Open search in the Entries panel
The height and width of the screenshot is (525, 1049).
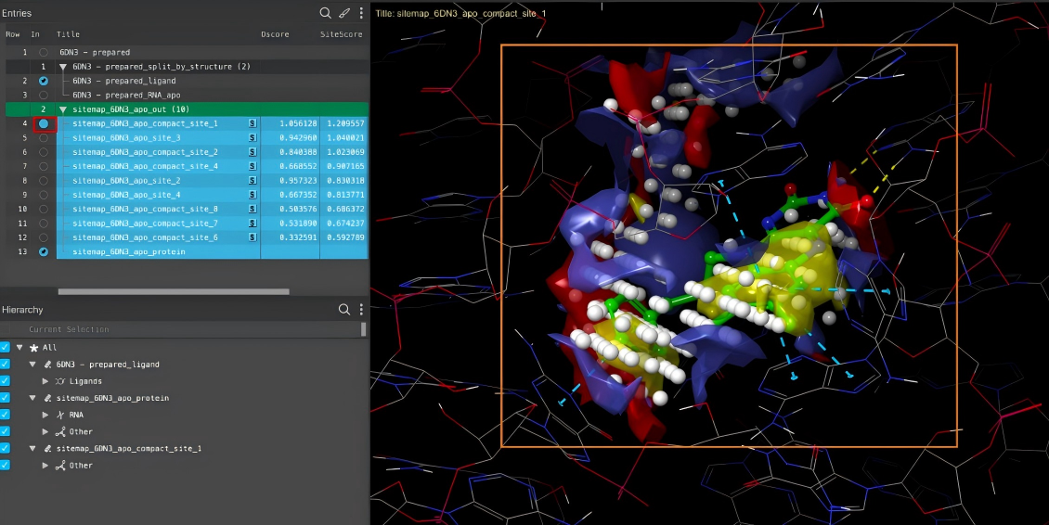(x=326, y=13)
